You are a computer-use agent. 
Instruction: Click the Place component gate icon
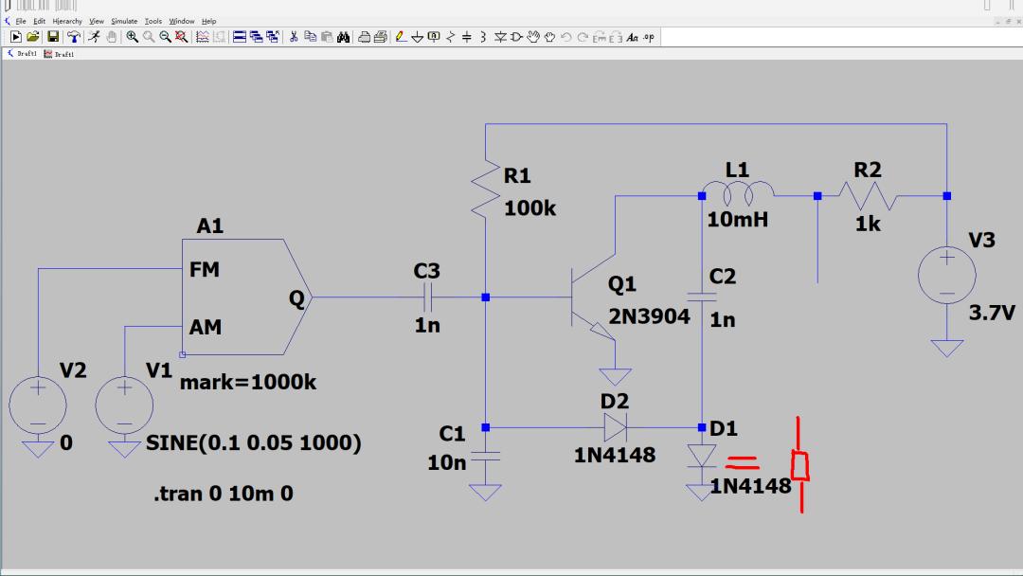tap(517, 37)
